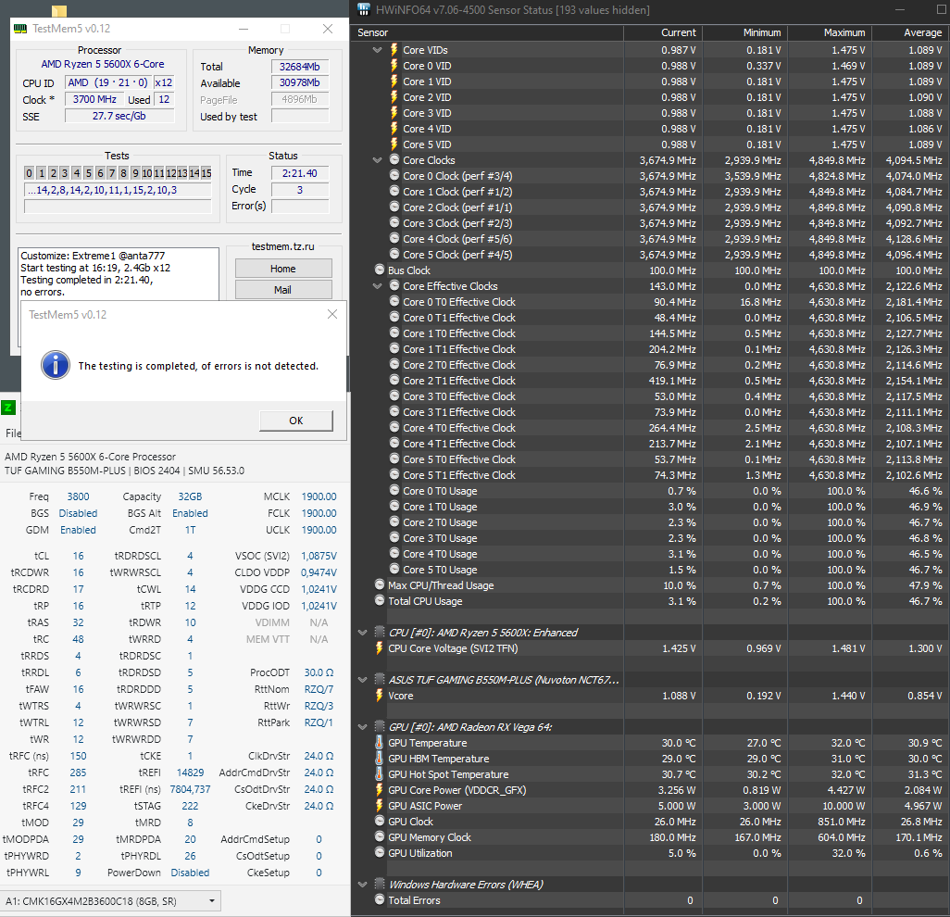Click the Core 3 VID lightning icon

[x=394, y=113]
